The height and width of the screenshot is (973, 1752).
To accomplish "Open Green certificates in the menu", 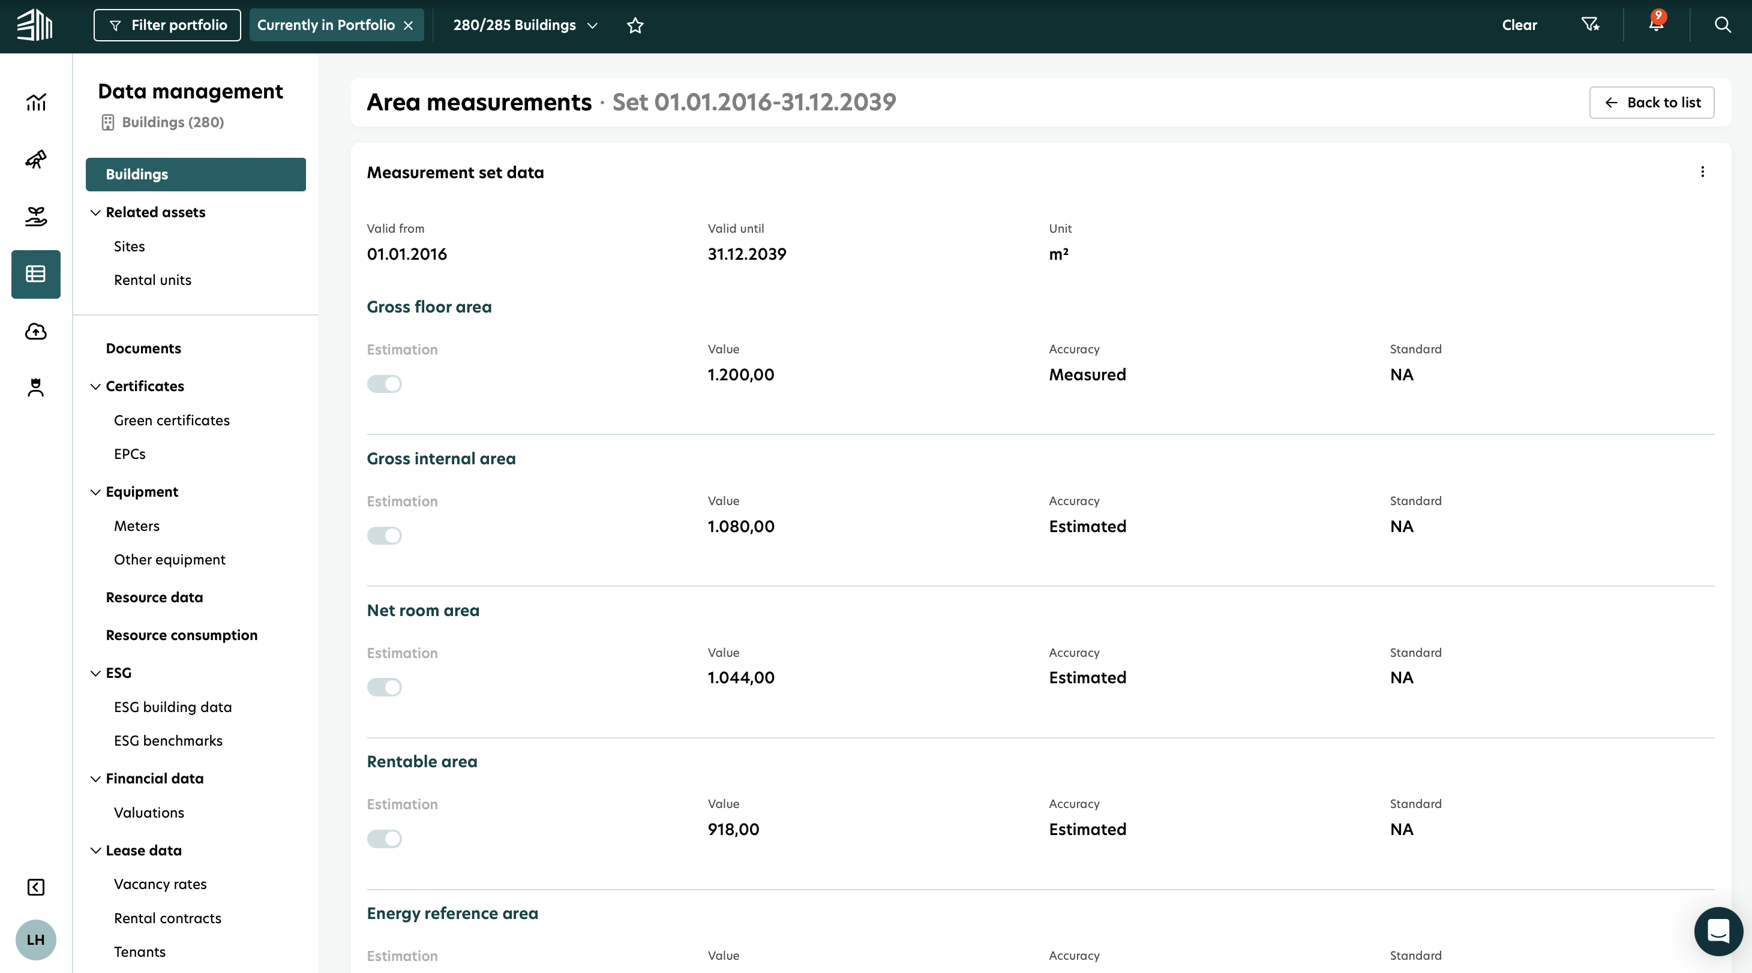I will 172,420.
